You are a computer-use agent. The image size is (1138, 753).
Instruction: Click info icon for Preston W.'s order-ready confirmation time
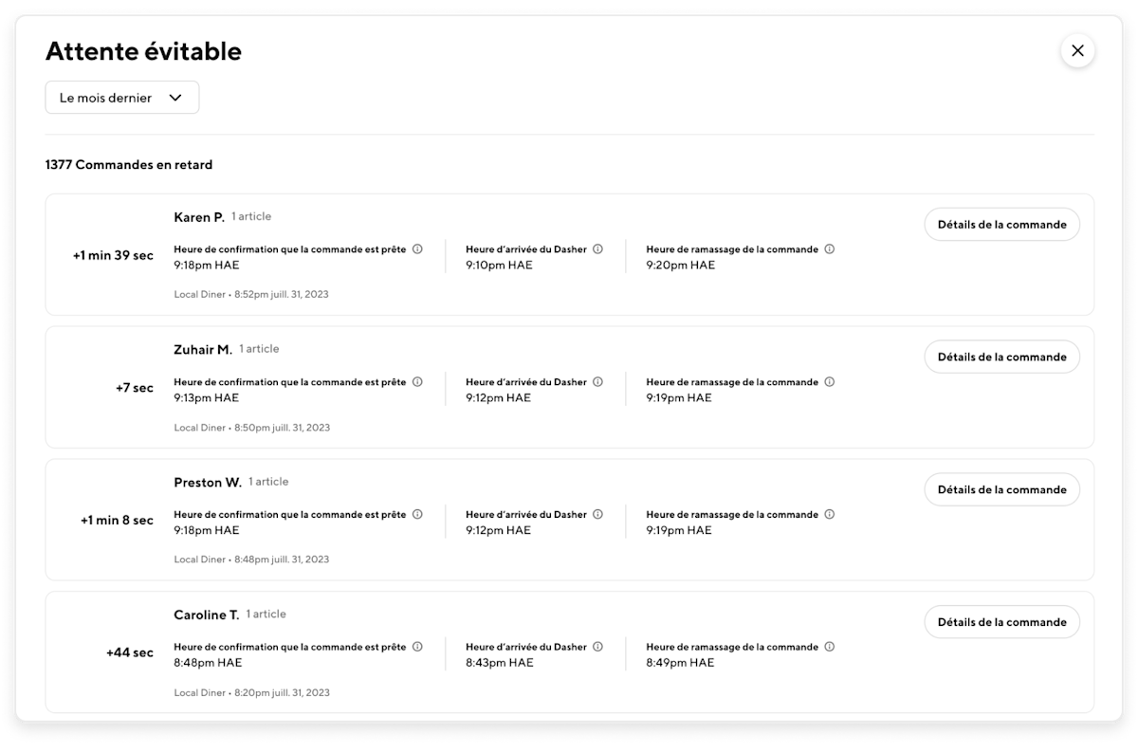click(x=417, y=514)
